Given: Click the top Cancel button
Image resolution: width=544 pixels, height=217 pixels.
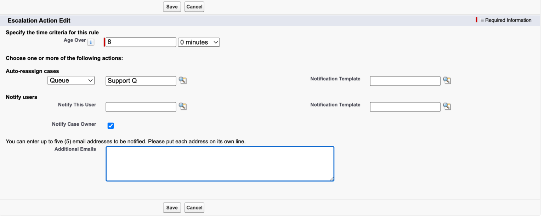Looking at the screenshot, I should (194, 7).
